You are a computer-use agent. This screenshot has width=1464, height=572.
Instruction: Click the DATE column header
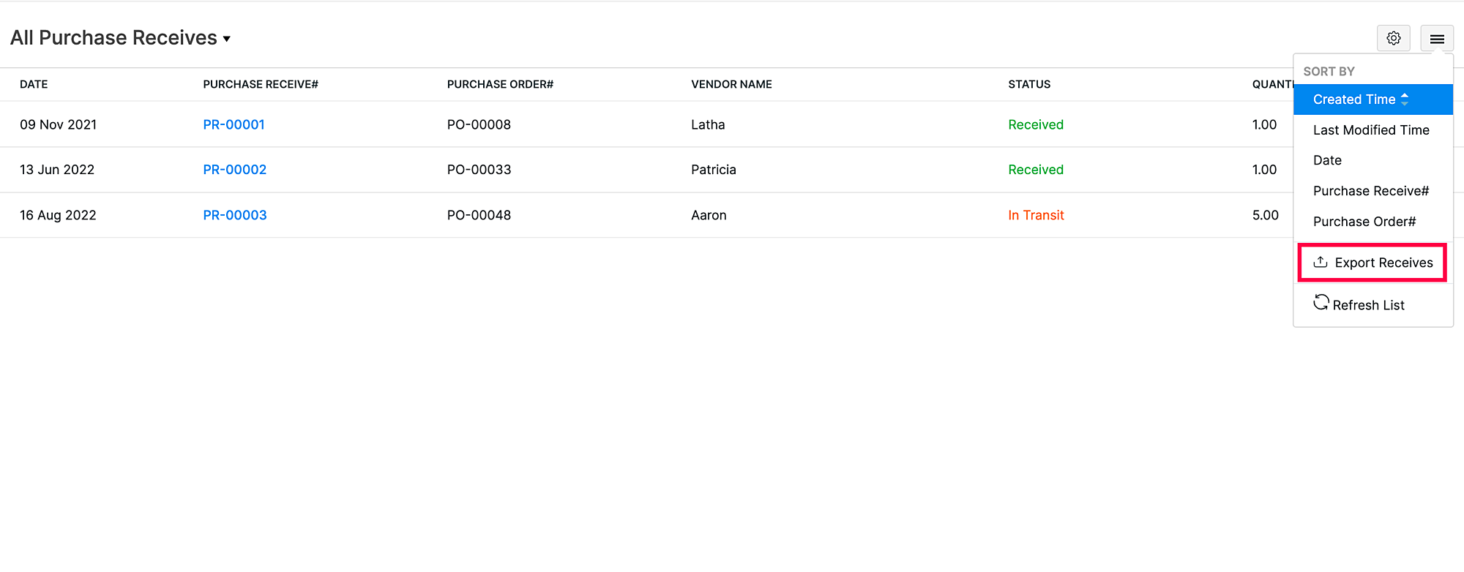tap(34, 84)
